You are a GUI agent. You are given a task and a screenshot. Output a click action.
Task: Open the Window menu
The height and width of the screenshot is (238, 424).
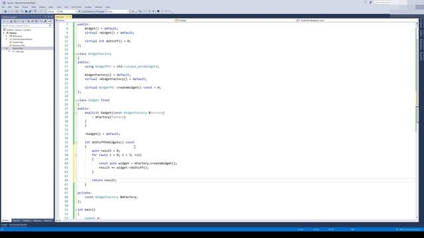[x=99, y=7]
